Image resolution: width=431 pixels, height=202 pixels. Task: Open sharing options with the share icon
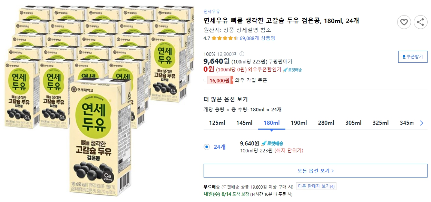[421, 22]
